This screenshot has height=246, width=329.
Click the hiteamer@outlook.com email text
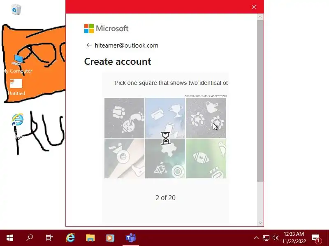(x=127, y=46)
